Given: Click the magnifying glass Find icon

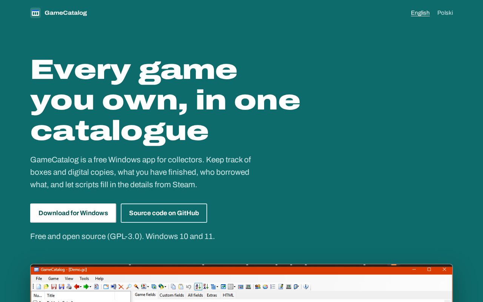Looking at the screenshot, I should (129, 287).
